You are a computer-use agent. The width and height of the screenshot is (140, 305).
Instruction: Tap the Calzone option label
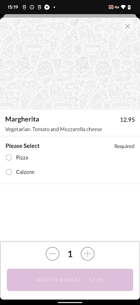[x=25, y=172]
